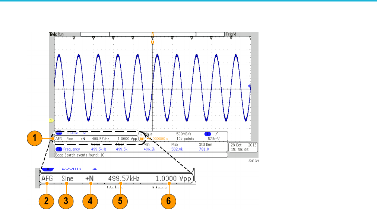Click the +N noise icon in the enlarged inset

pyautogui.click(x=89, y=179)
